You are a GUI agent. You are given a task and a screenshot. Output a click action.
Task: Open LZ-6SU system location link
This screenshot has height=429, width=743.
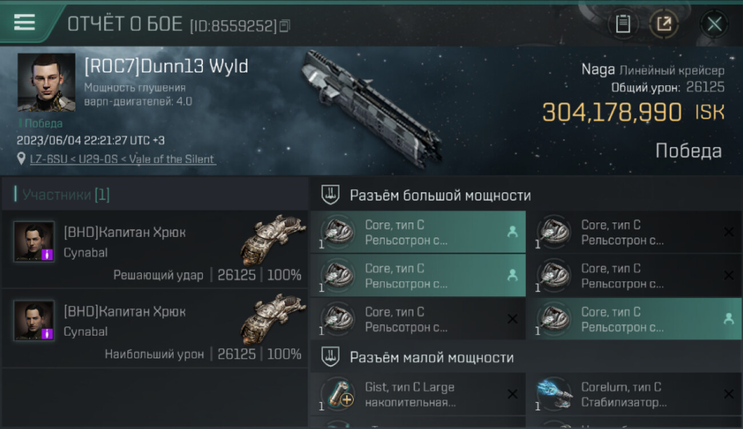pos(123,159)
